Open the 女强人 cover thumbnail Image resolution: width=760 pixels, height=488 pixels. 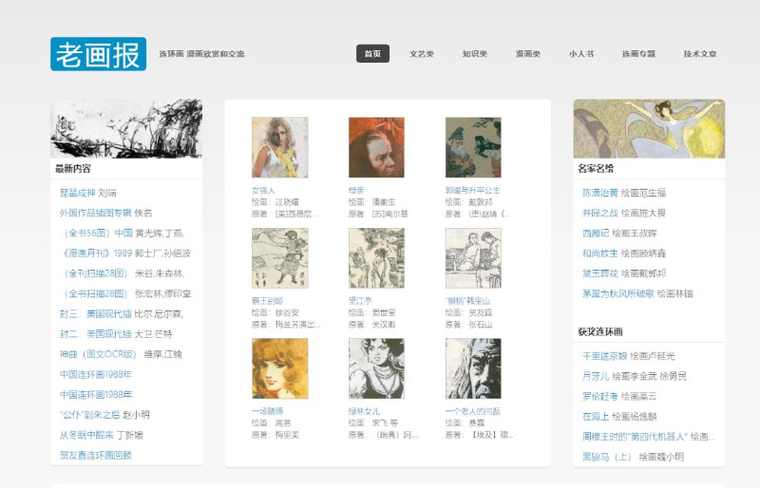coord(279,147)
